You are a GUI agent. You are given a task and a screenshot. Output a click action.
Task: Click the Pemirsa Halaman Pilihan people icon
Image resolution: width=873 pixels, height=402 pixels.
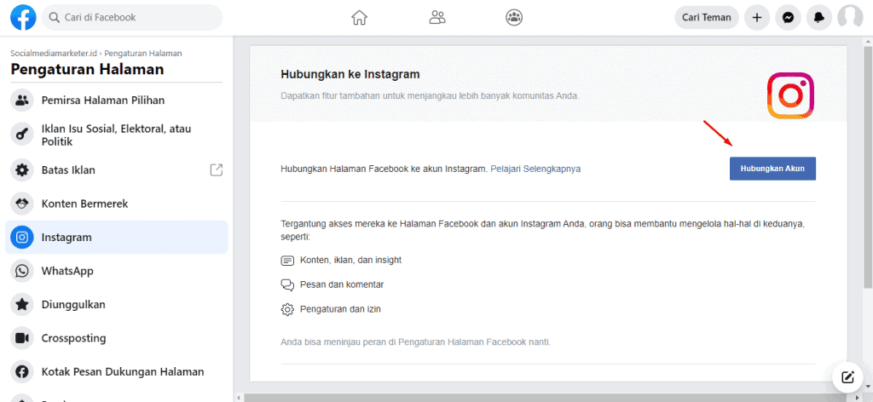[x=22, y=100]
